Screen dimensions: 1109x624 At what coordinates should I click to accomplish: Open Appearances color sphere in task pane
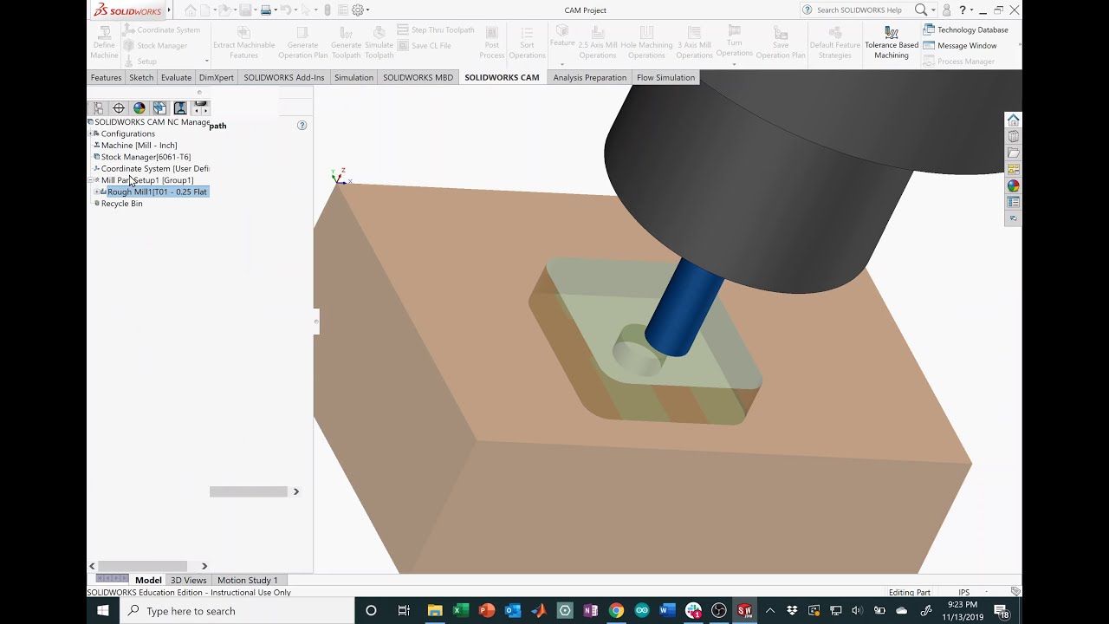point(1013,185)
